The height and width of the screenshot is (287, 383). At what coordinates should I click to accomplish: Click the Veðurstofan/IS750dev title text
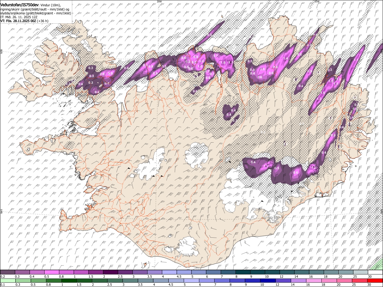19,5
